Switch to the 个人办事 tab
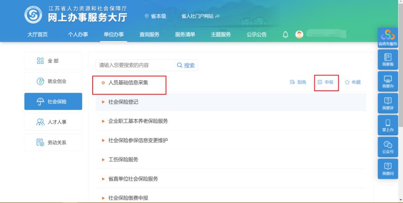The height and width of the screenshot is (203, 403). 78,35
